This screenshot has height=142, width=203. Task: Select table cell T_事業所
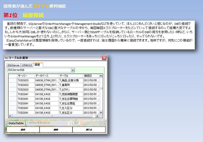pos(71,85)
